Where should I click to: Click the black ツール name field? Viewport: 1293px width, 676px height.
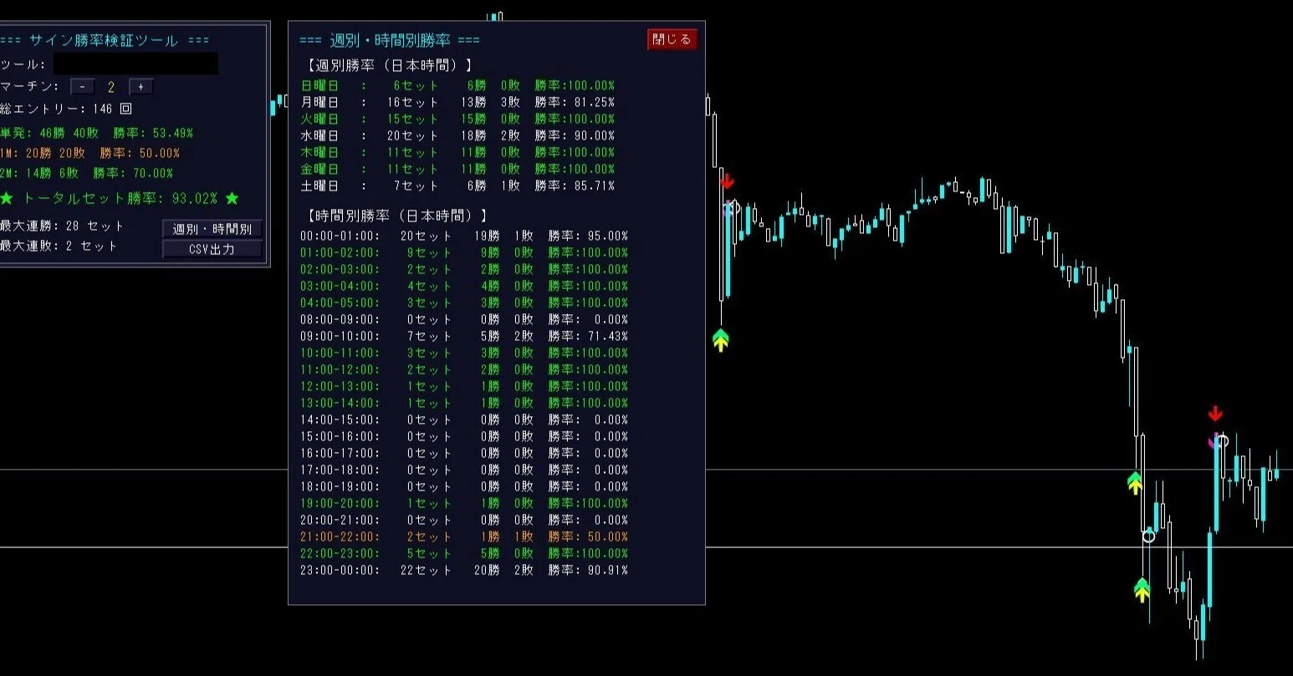135,64
